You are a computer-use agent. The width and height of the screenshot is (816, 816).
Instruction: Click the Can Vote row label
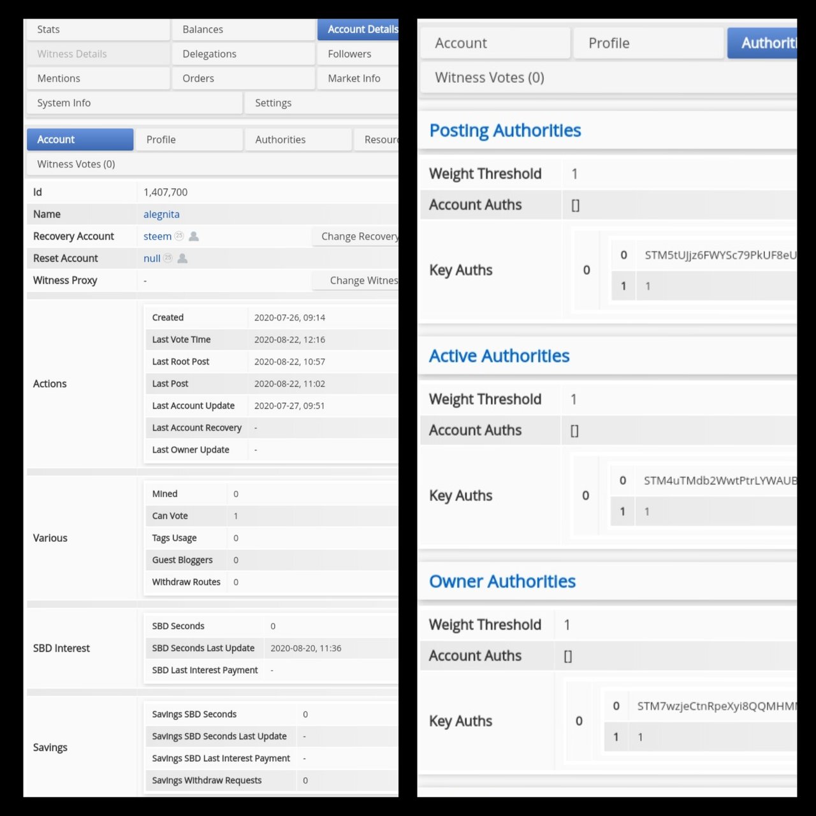click(x=170, y=516)
